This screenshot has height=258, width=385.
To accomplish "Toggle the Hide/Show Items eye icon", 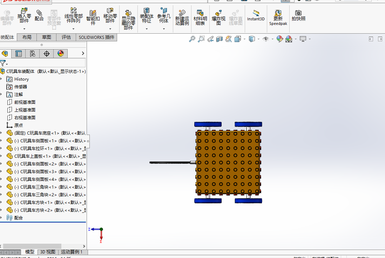I will 266,39.
